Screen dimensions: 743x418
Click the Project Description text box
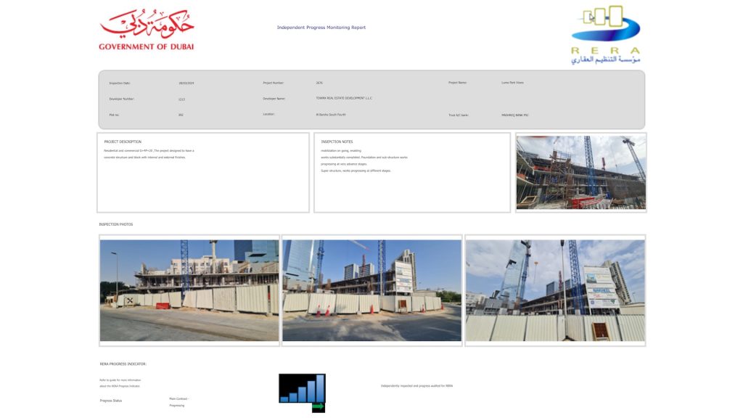point(203,173)
